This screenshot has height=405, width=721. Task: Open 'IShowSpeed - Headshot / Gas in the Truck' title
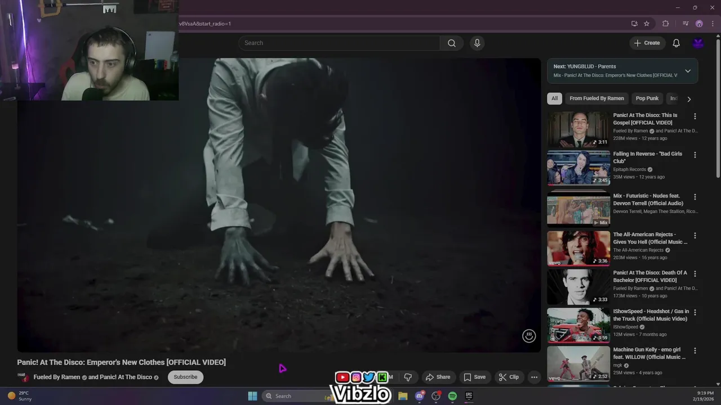click(651, 315)
